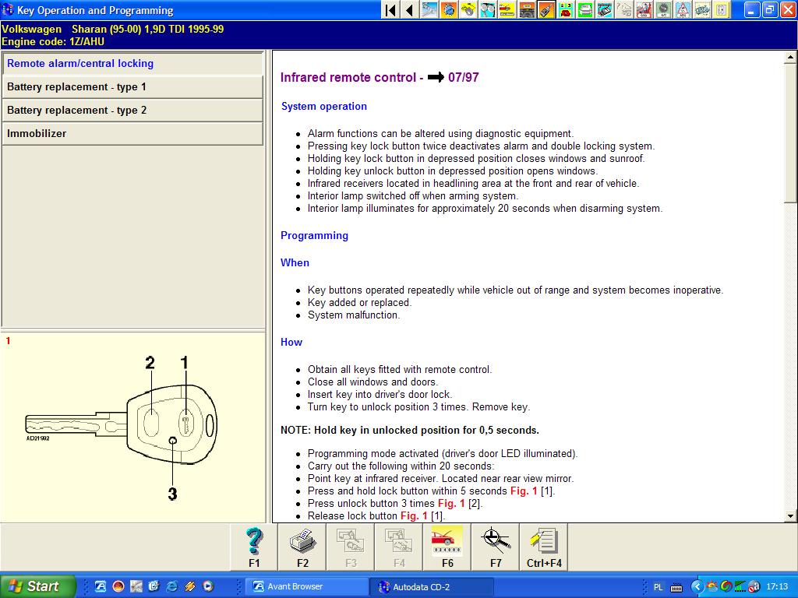Open the yellow timing belt toolbar icon
This screenshot has height=598, width=798.
point(468,10)
